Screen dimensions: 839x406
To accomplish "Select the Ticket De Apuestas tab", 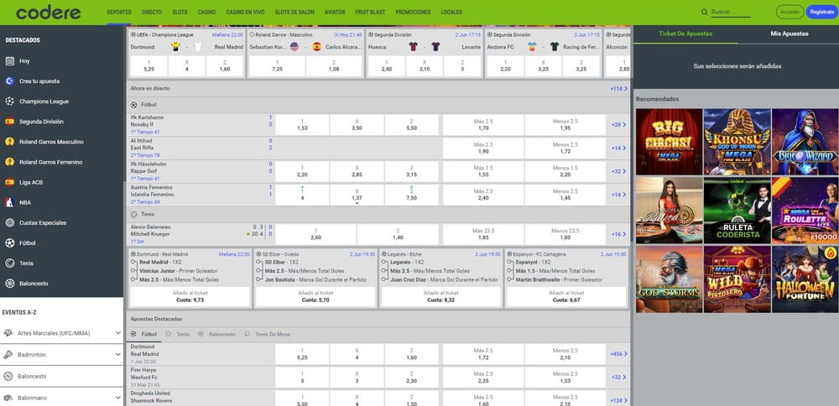I will click(x=685, y=34).
